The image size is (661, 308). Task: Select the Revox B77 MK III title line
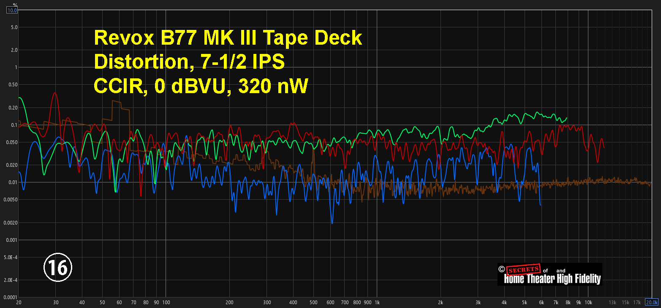[x=228, y=38]
